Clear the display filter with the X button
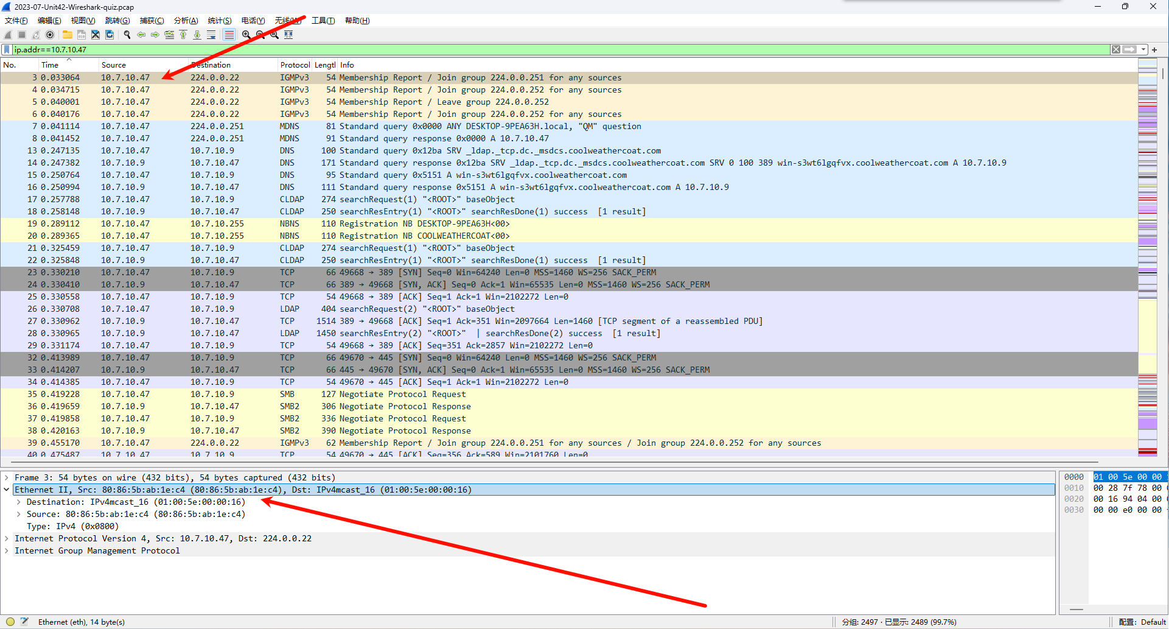 pyautogui.click(x=1116, y=49)
